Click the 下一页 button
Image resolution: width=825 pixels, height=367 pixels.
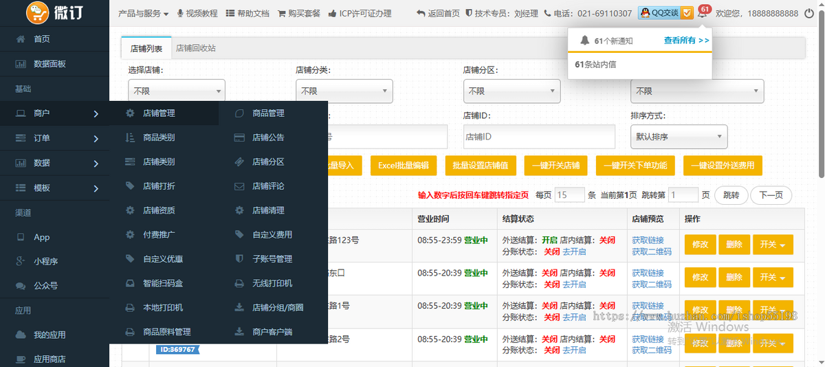(x=771, y=195)
